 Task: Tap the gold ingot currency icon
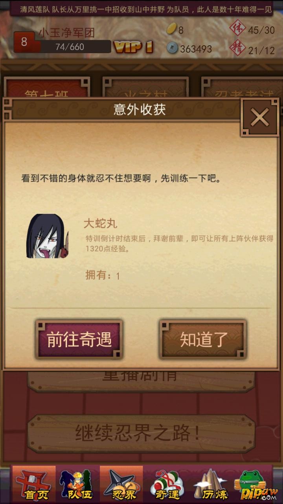click(x=172, y=29)
